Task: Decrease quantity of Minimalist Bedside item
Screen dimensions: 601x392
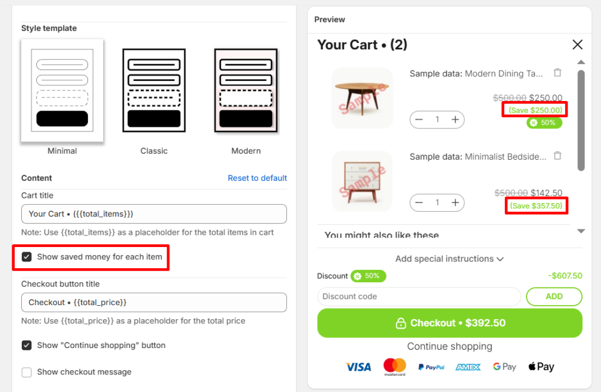Action: point(419,202)
